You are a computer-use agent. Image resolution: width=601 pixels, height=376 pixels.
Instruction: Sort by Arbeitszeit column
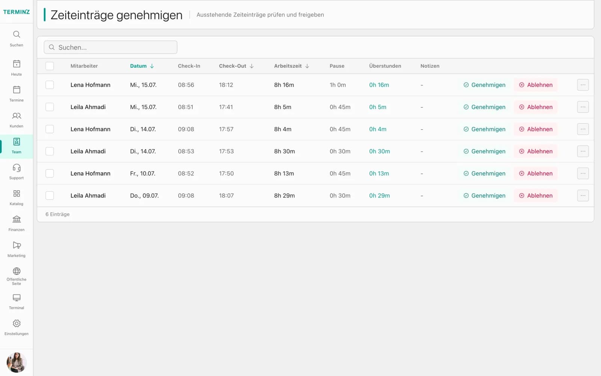click(291, 66)
